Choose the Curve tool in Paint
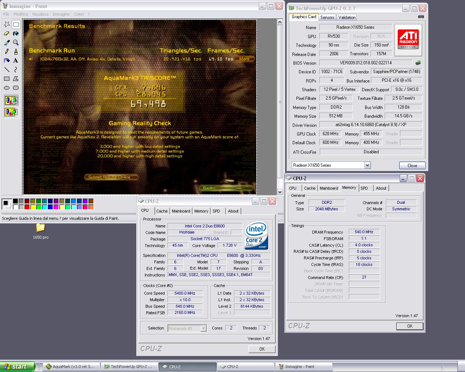This screenshot has height=372, width=465. 16,69
